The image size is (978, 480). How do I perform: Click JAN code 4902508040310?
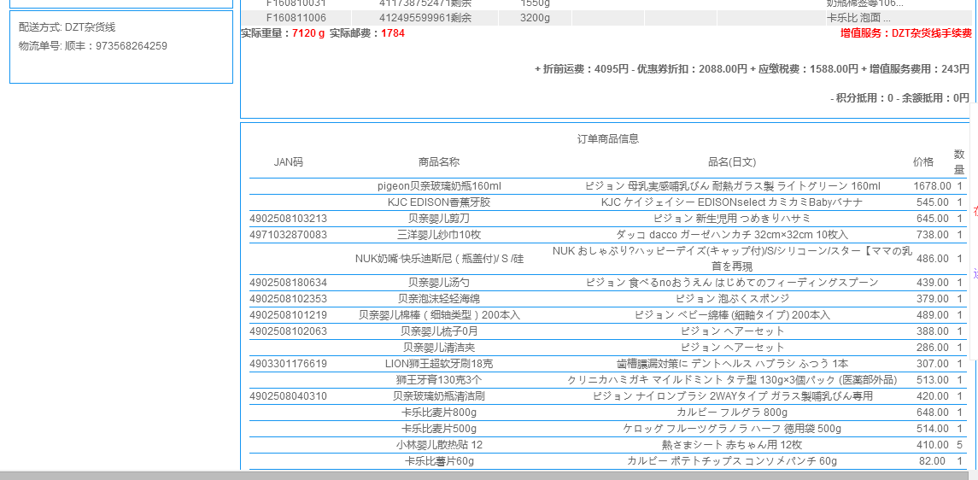click(x=288, y=396)
